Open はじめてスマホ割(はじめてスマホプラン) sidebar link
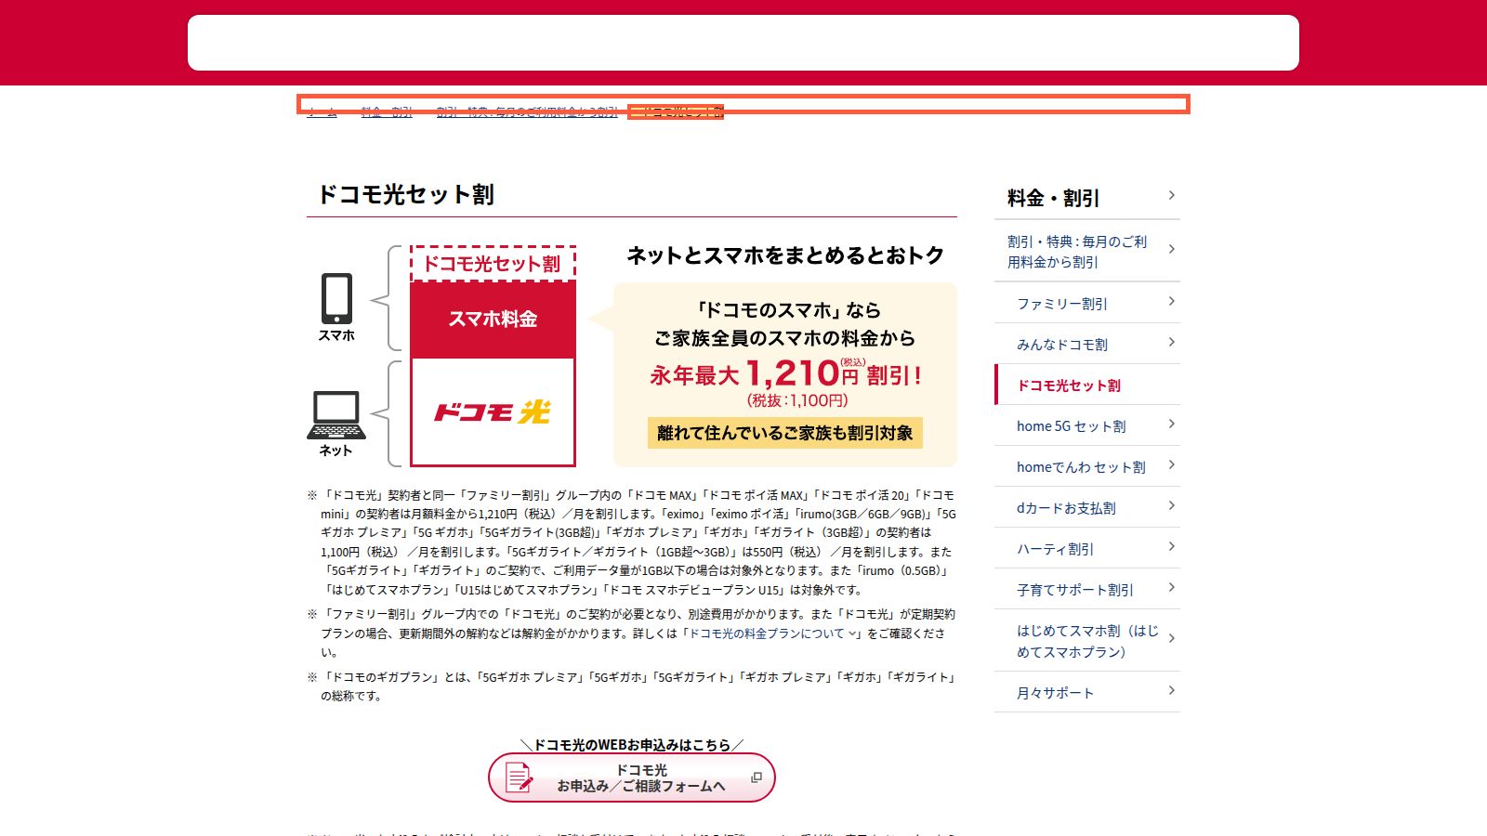This screenshot has height=836, width=1487. [1087, 640]
